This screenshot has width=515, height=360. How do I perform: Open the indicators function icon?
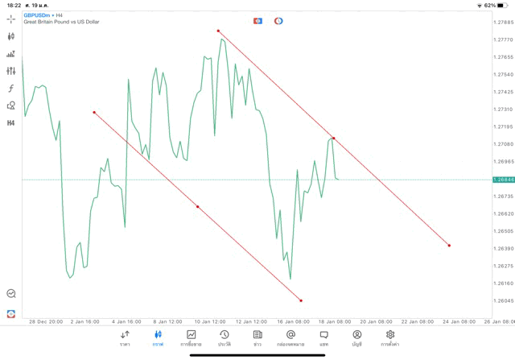[x=11, y=88]
